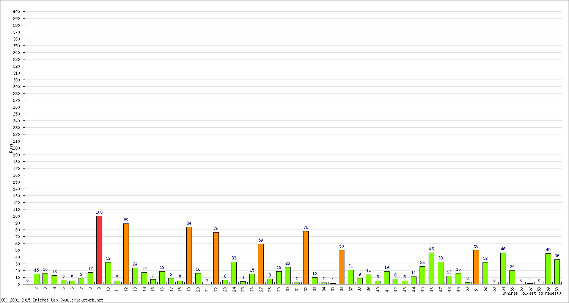Click the "150" y-axis label

(x=16, y=182)
